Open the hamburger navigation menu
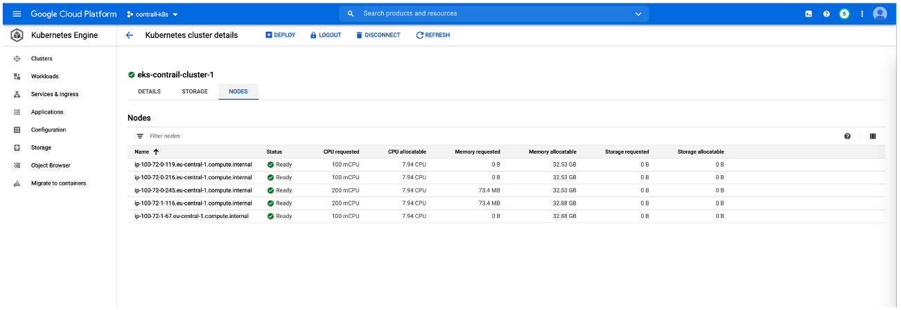Screen dimensions: 901x310 click(17, 14)
